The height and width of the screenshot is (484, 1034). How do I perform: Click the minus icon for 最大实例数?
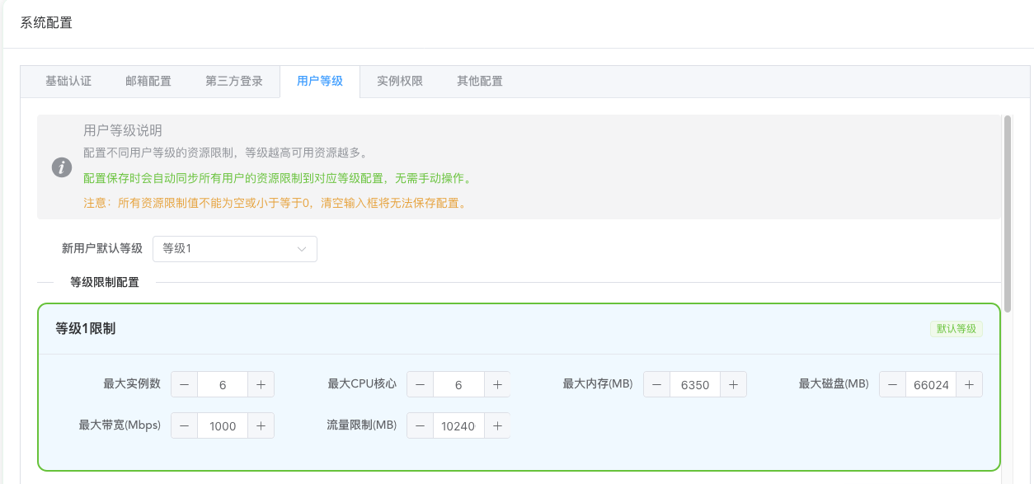pyautogui.click(x=184, y=384)
